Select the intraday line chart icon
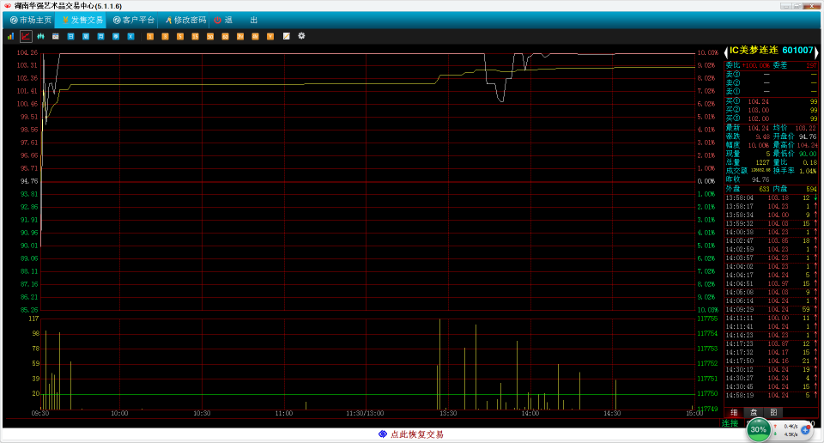Image resolution: width=824 pixels, height=443 pixels. point(26,36)
